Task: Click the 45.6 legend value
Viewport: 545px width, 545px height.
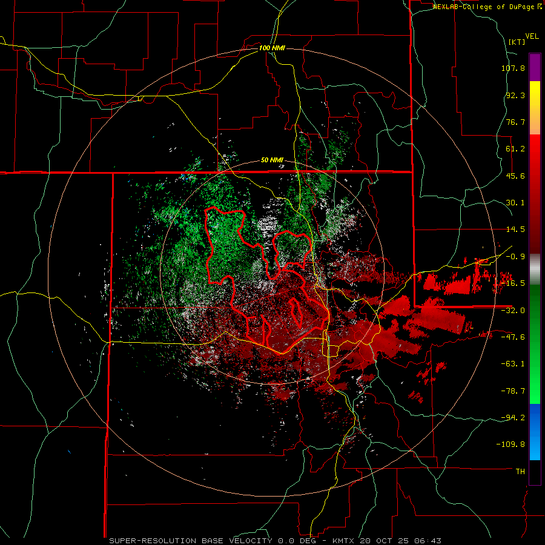Action: point(515,176)
